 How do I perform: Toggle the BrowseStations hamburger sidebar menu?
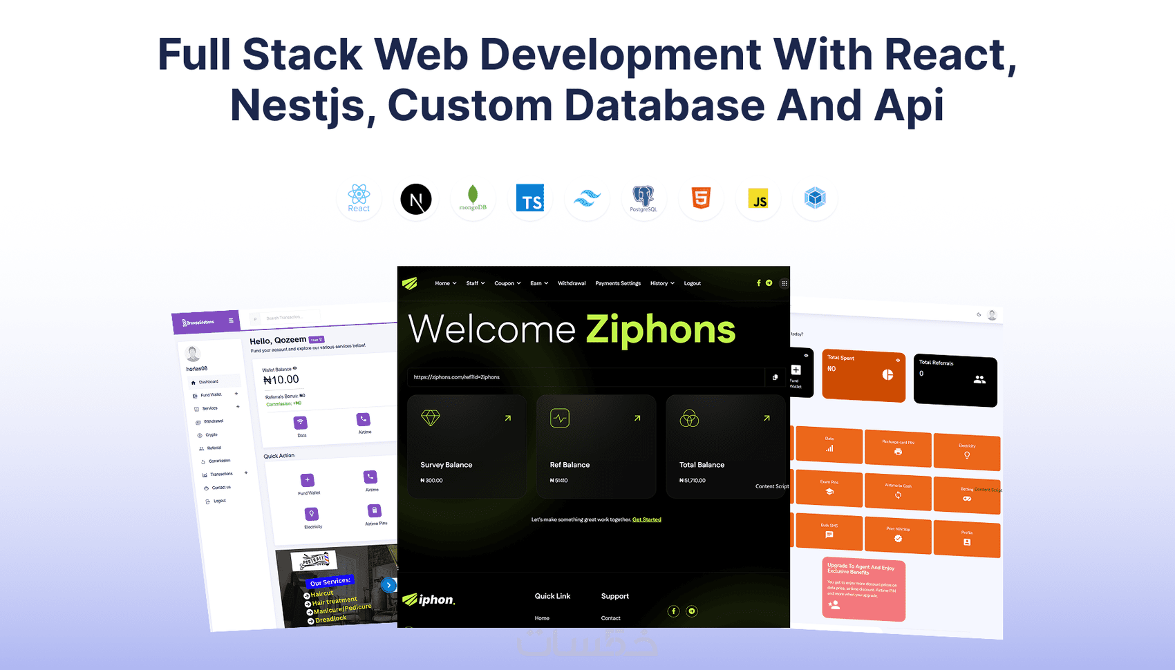click(x=231, y=320)
